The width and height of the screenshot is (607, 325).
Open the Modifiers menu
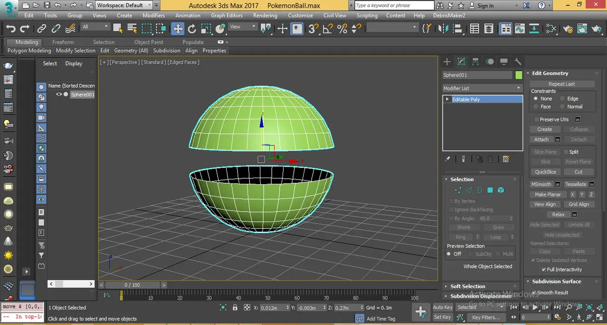[154, 15]
